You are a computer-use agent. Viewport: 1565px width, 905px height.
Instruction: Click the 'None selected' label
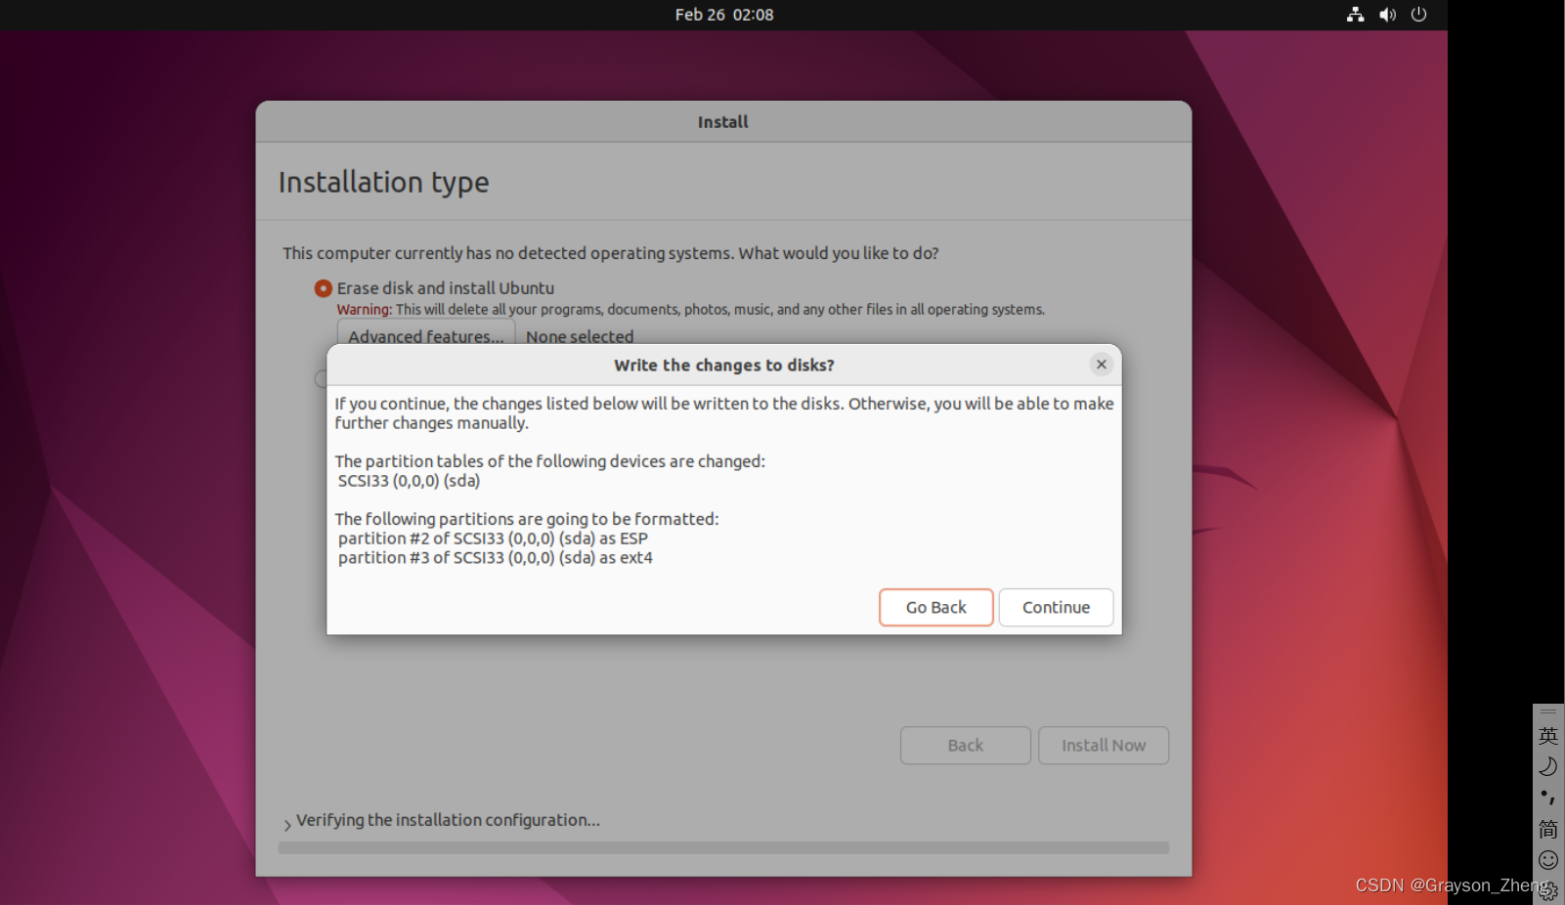(x=580, y=336)
